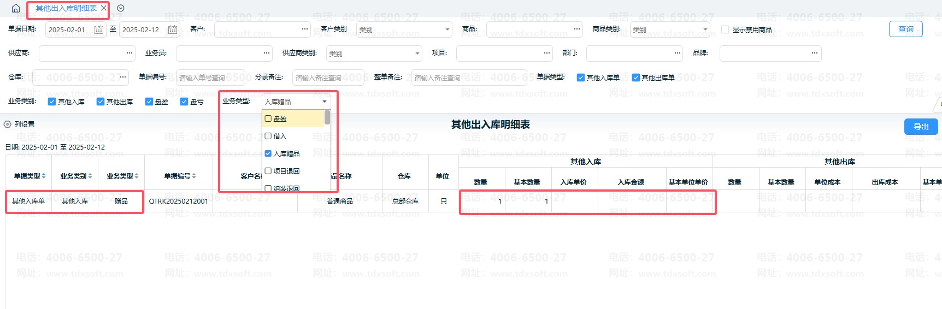Viewport: 942px width, 309px height.
Task: Collapse the 业务类型 dropdown showing 入库赠品
Action: click(x=325, y=102)
